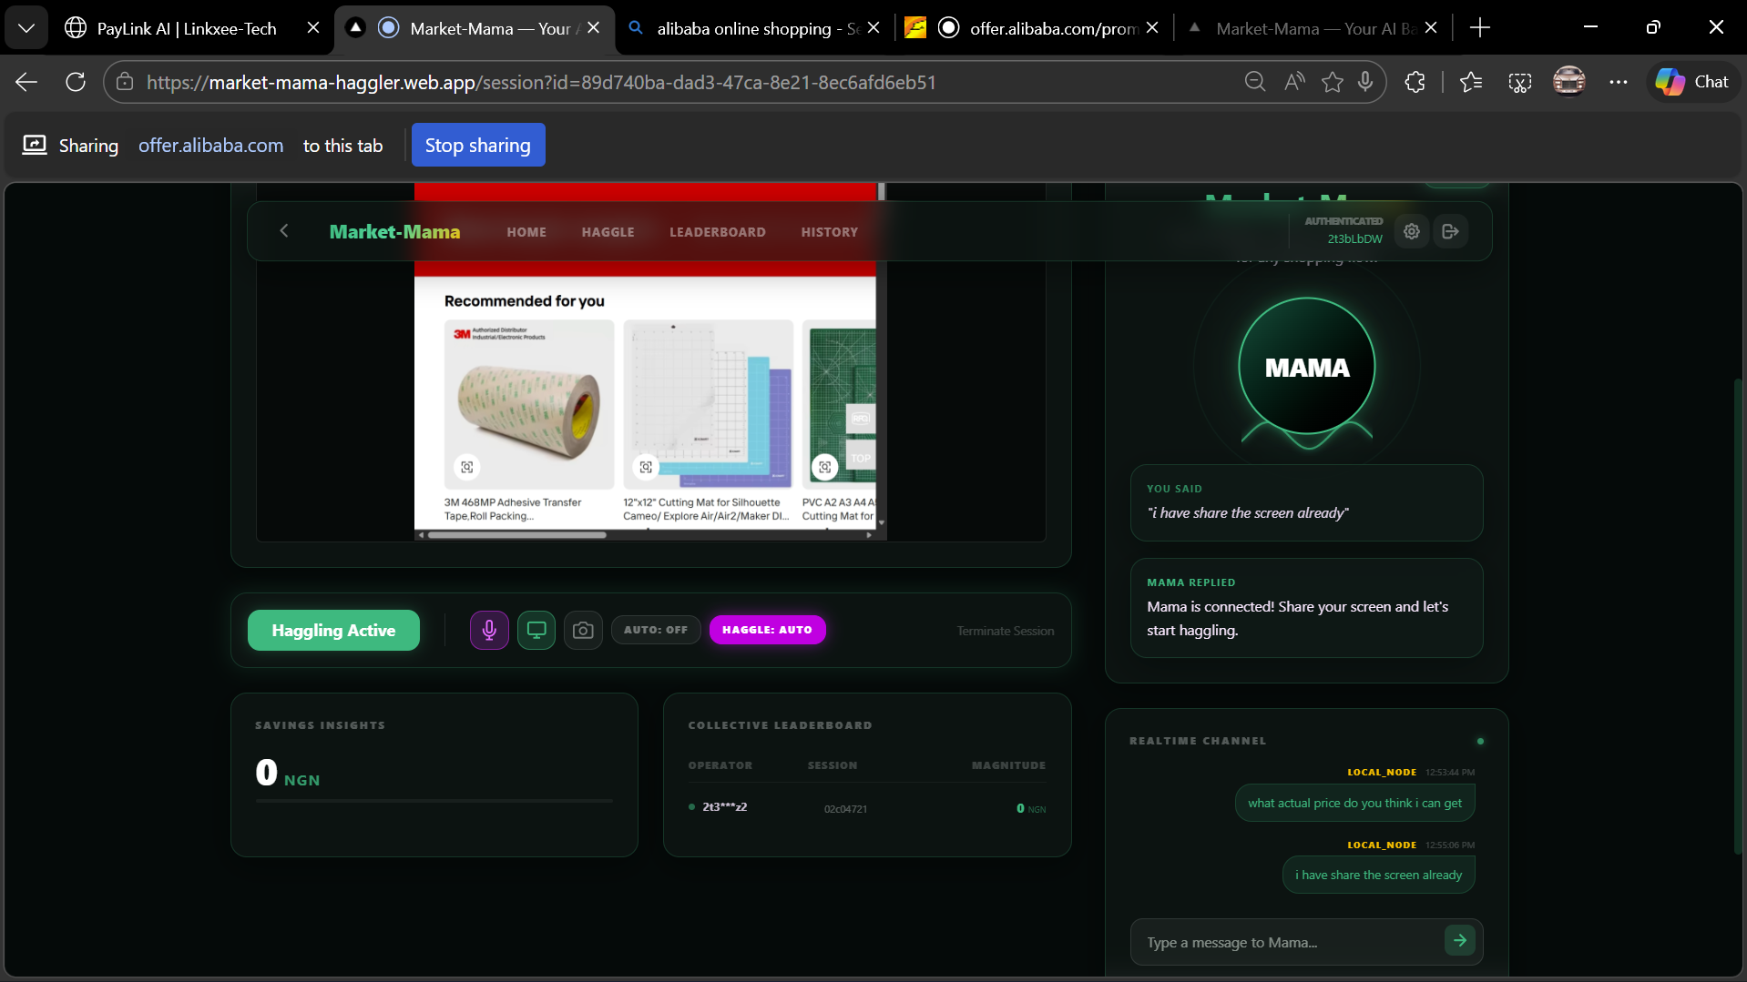The width and height of the screenshot is (1747, 982).
Task: Click Terminate Session link
Action: [1006, 631]
